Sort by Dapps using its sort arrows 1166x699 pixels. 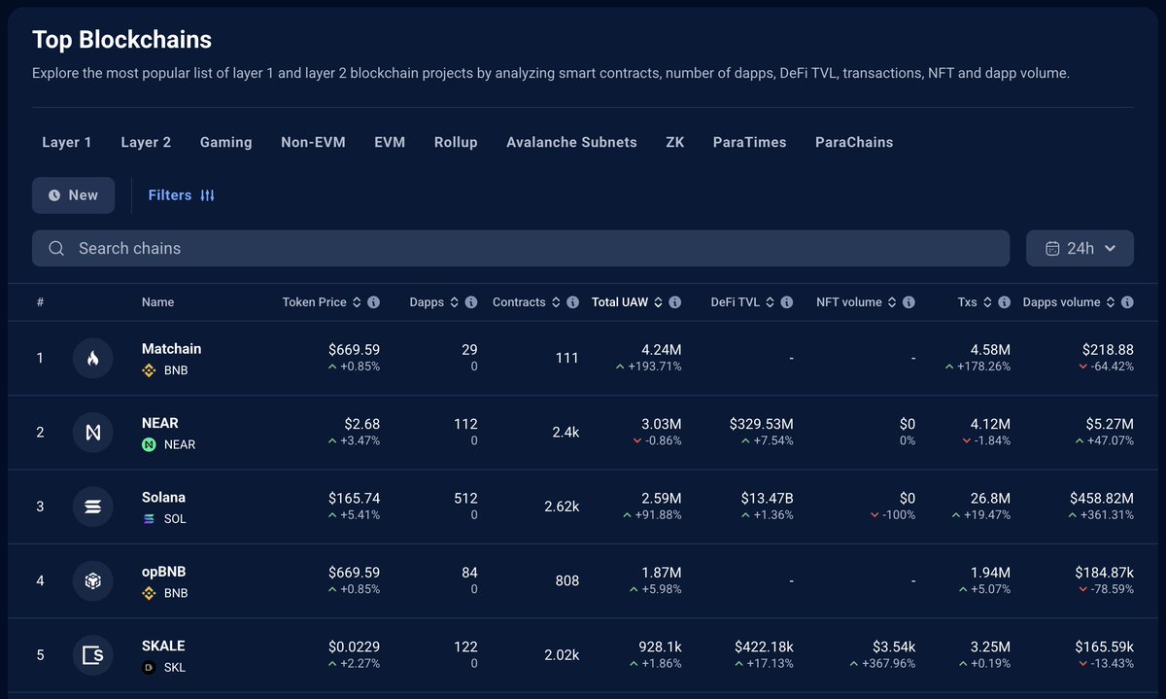point(454,302)
